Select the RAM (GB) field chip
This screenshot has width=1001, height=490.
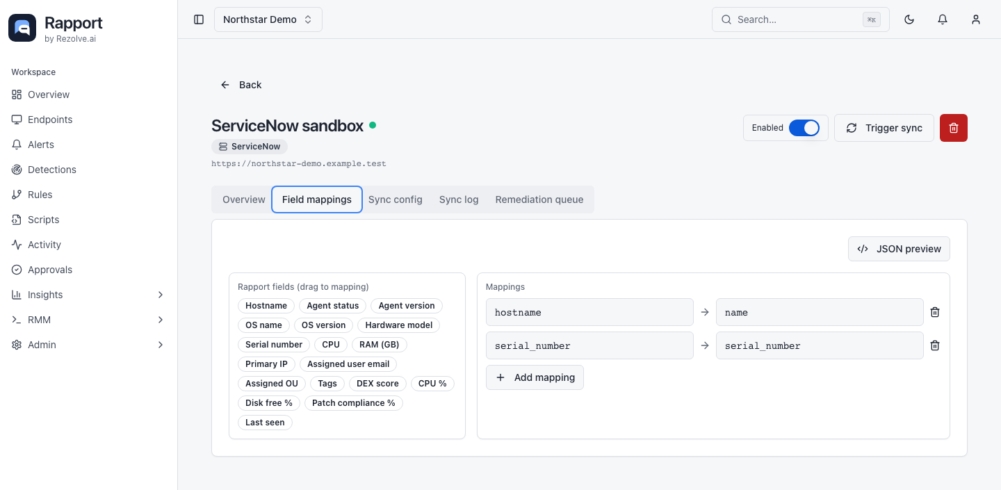point(380,345)
